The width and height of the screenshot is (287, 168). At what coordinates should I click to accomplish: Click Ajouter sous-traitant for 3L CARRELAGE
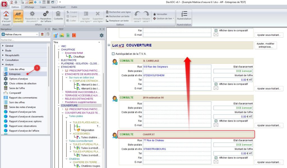pos(269,88)
